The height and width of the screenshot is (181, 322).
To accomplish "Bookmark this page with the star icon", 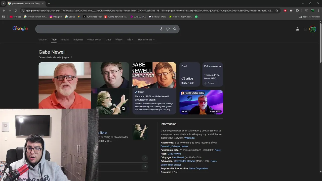I will coord(277,11).
